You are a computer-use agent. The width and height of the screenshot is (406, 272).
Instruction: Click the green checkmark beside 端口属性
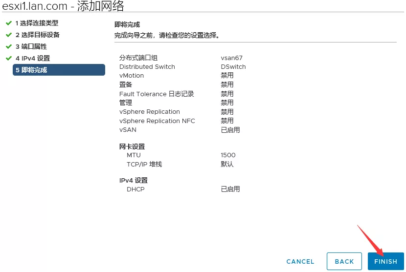[x=8, y=46]
